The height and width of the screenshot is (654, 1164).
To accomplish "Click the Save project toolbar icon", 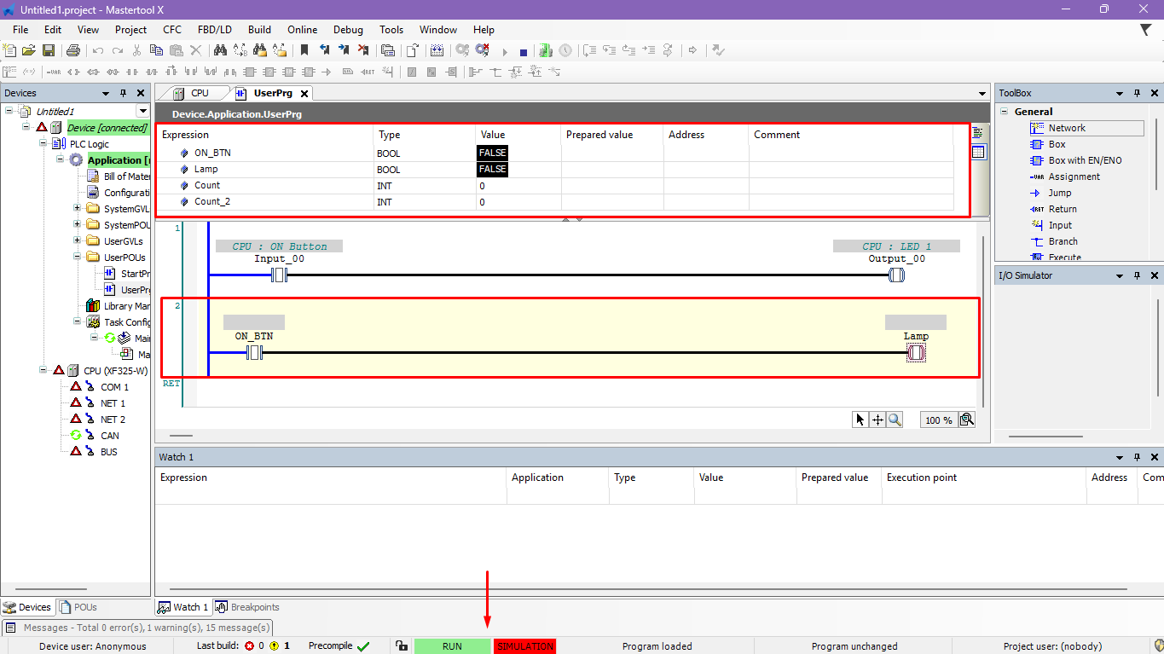I will click(49, 51).
